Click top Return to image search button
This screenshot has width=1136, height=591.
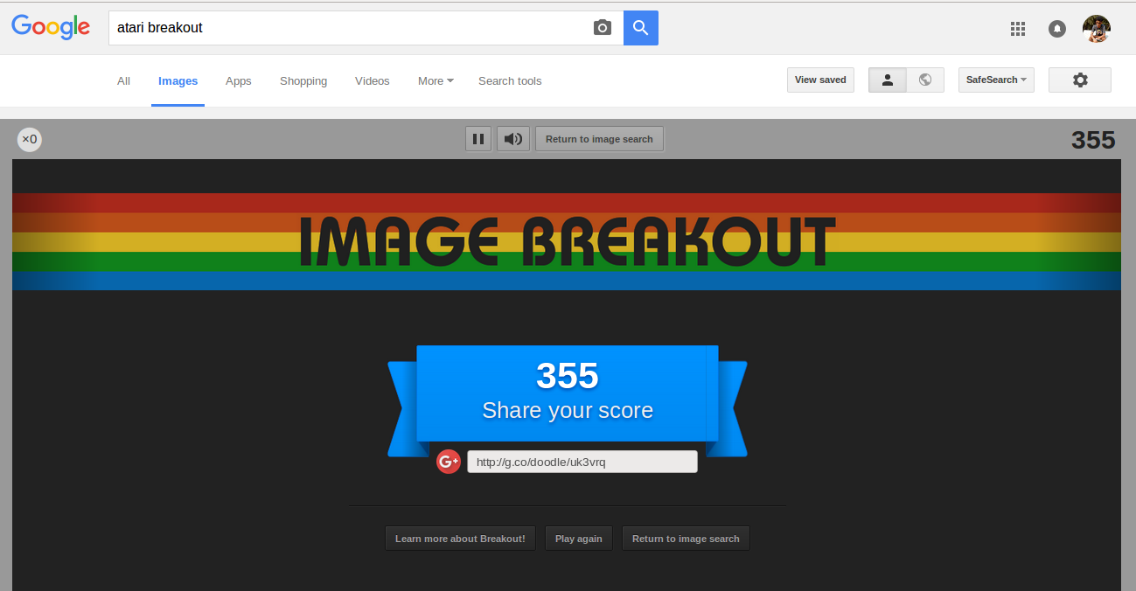(599, 139)
